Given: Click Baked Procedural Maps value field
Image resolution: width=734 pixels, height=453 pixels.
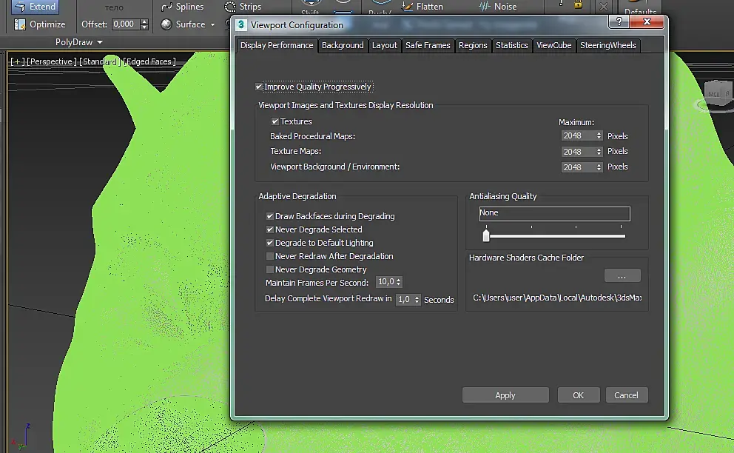Looking at the screenshot, I should (578, 136).
